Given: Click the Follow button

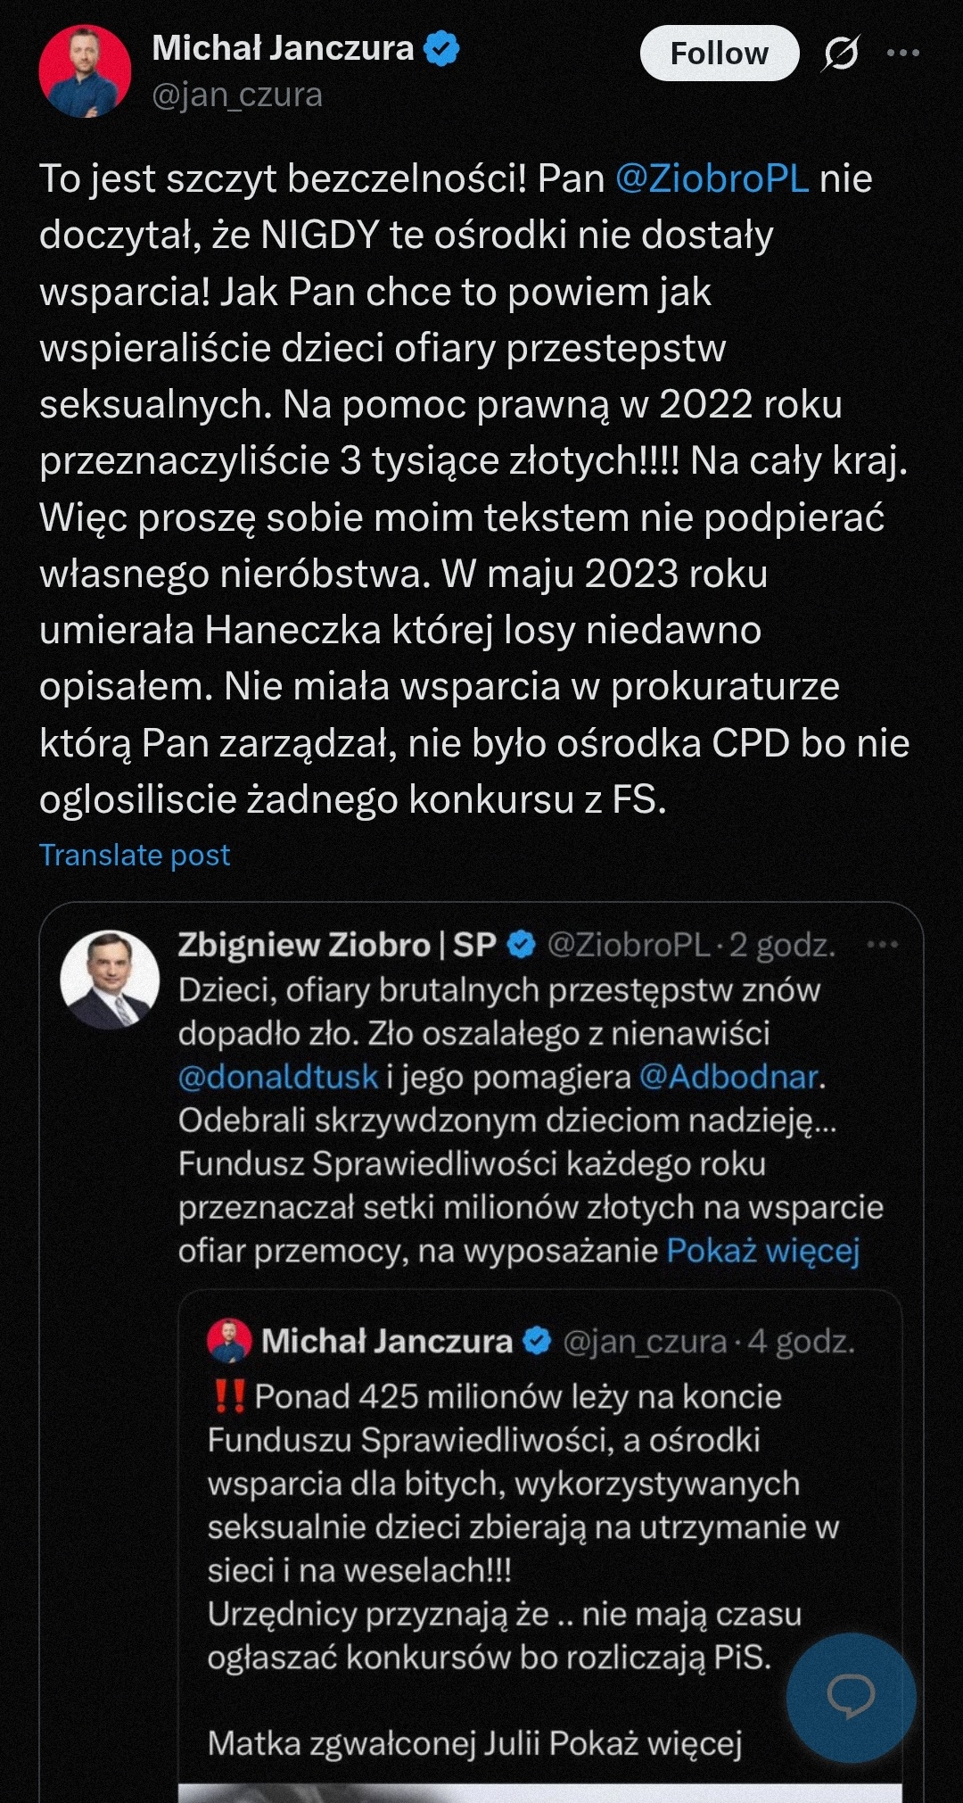Looking at the screenshot, I should click(x=719, y=54).
